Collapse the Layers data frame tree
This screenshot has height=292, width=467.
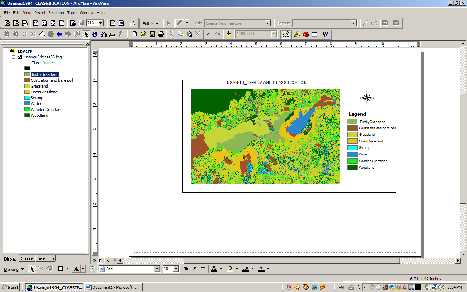[7, 51]
